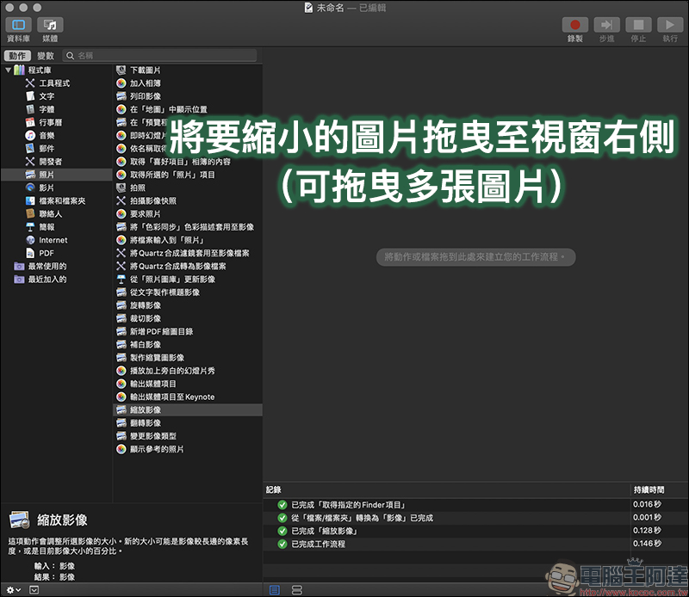This screenshot has width=689, height=597.
Task: Click the Record (錄製) button
Action: [574, 25]
